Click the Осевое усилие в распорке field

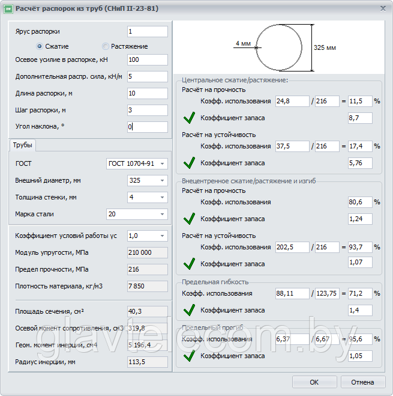click(148, 60)
